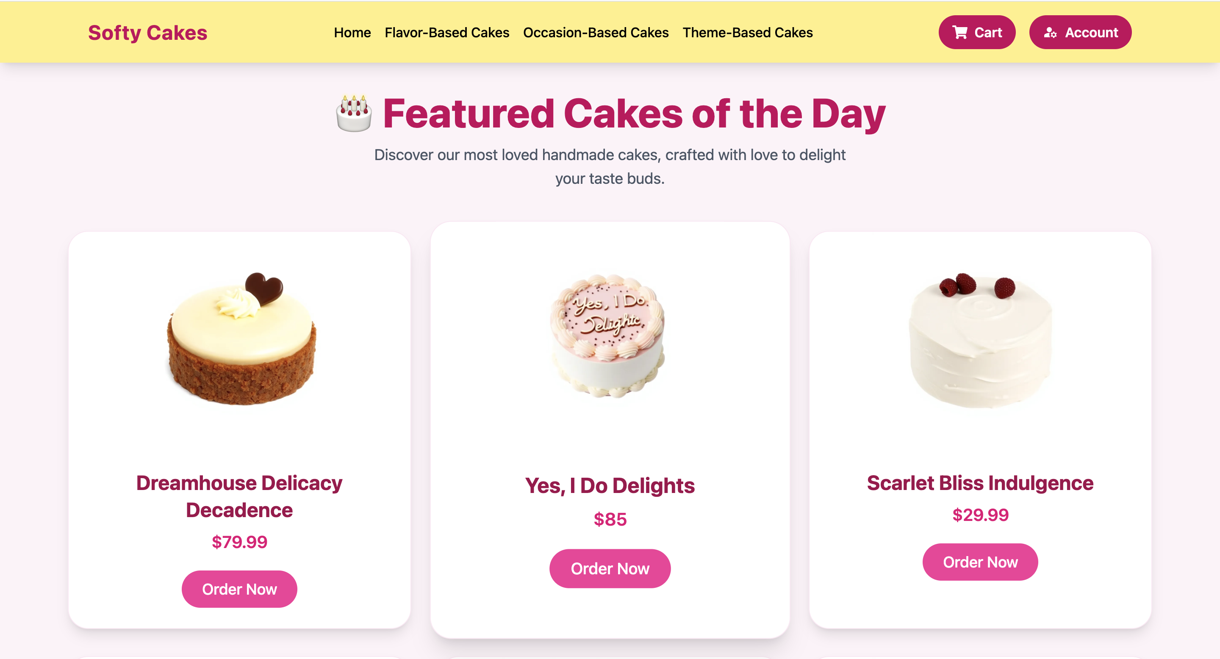Viewport: 1220px width, 659px height.
Task: Open the shopping Cart
Action: point(977,32)
